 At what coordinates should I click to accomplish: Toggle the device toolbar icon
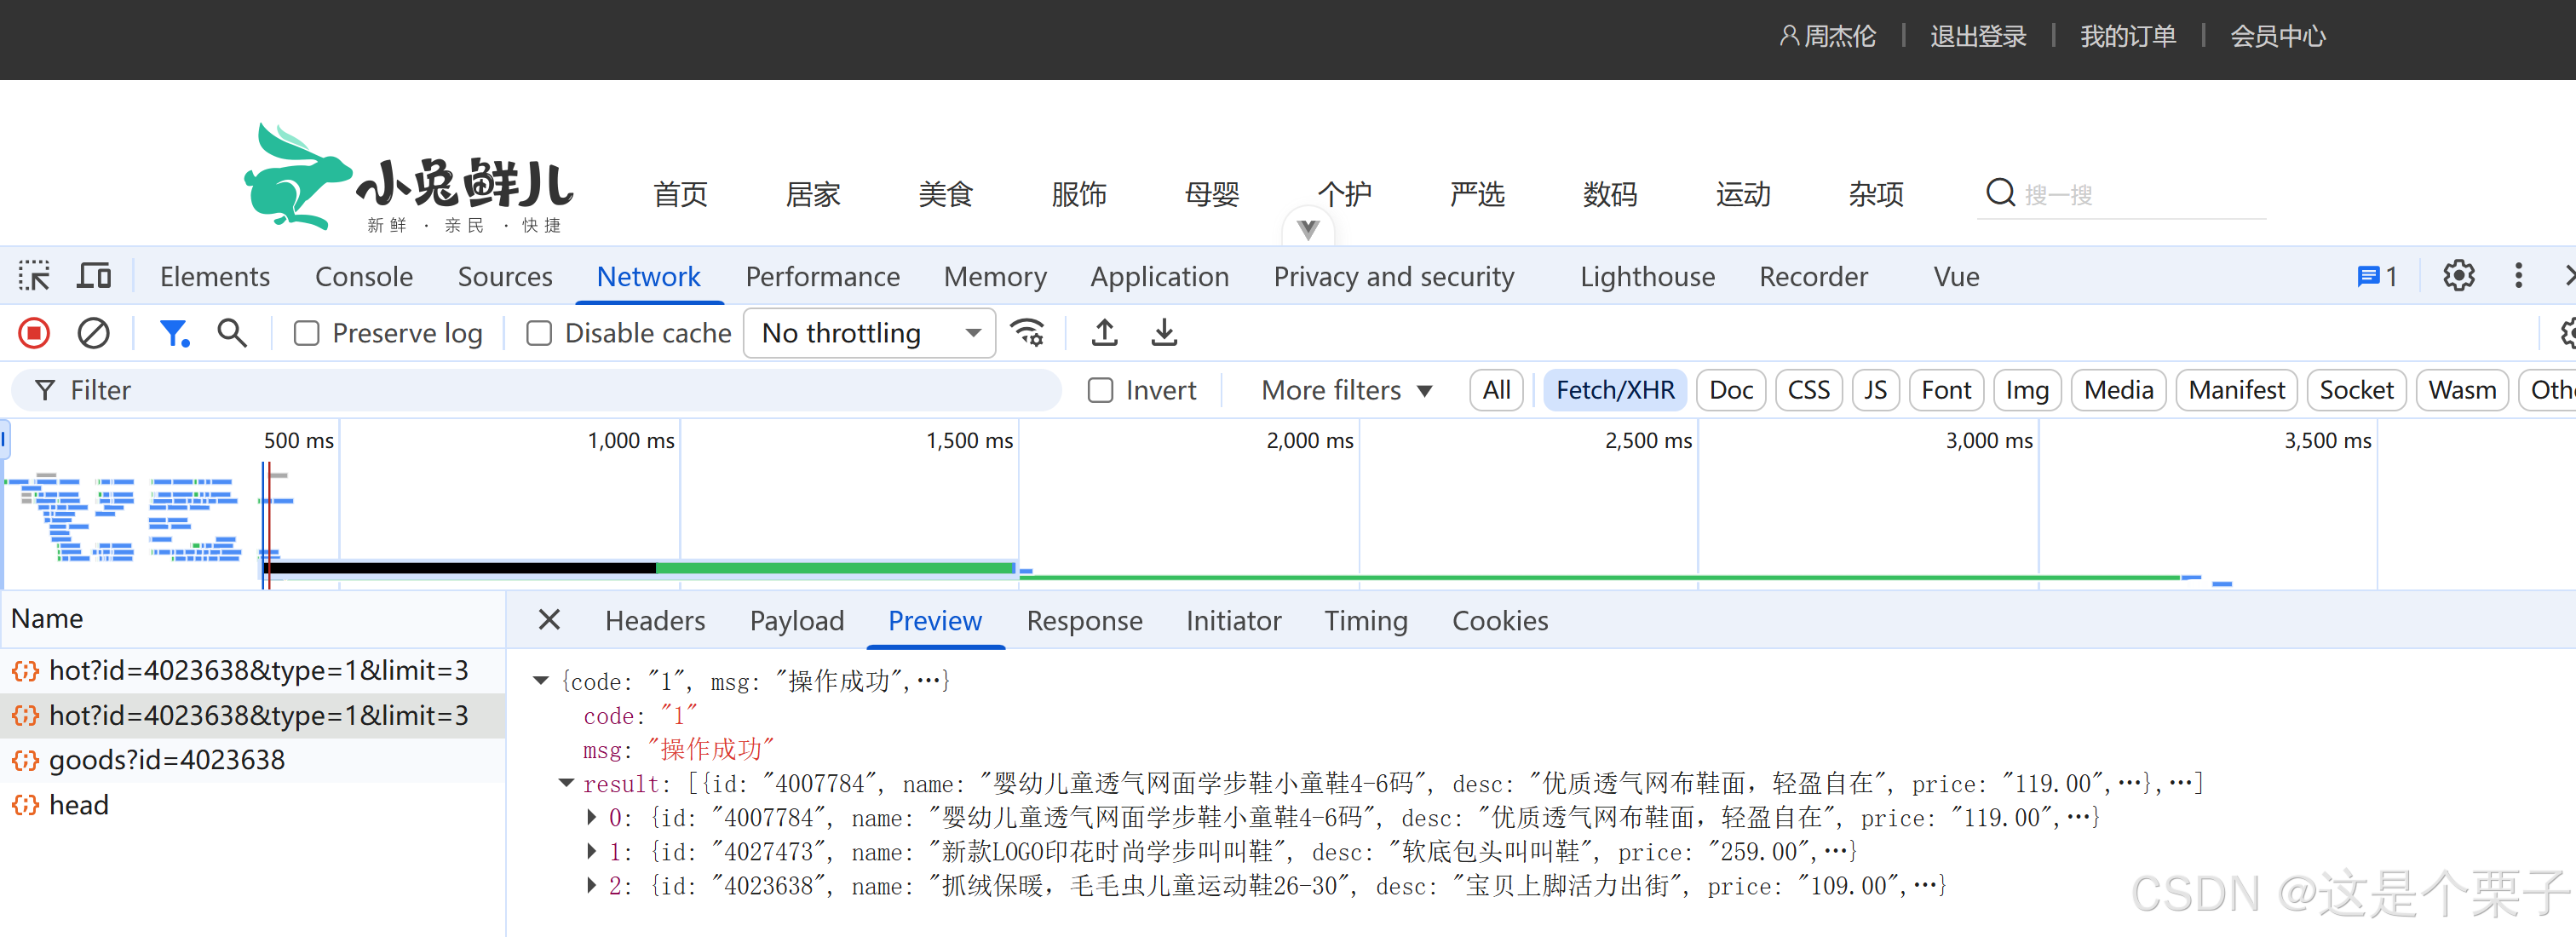[x=94, y=276]
